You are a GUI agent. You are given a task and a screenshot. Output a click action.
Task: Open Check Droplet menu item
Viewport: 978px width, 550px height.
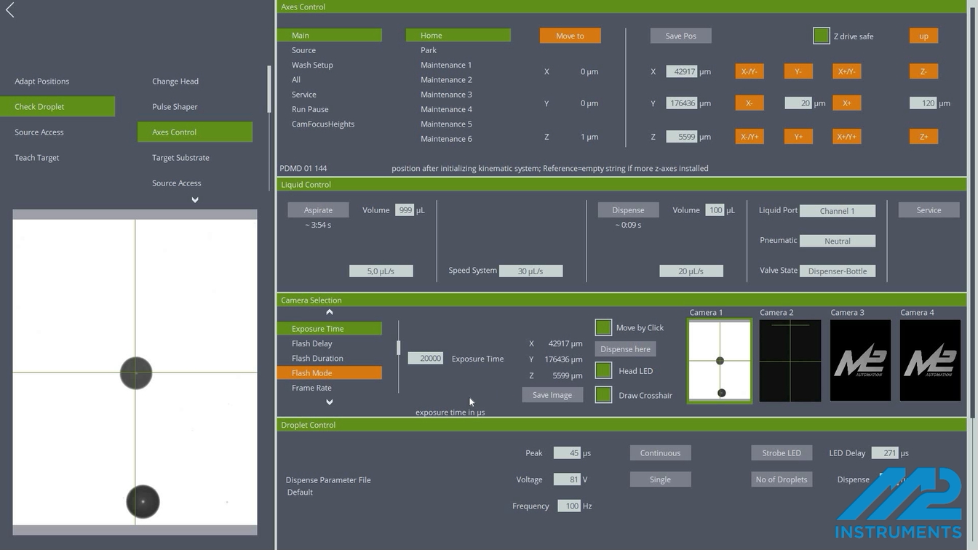57,106
